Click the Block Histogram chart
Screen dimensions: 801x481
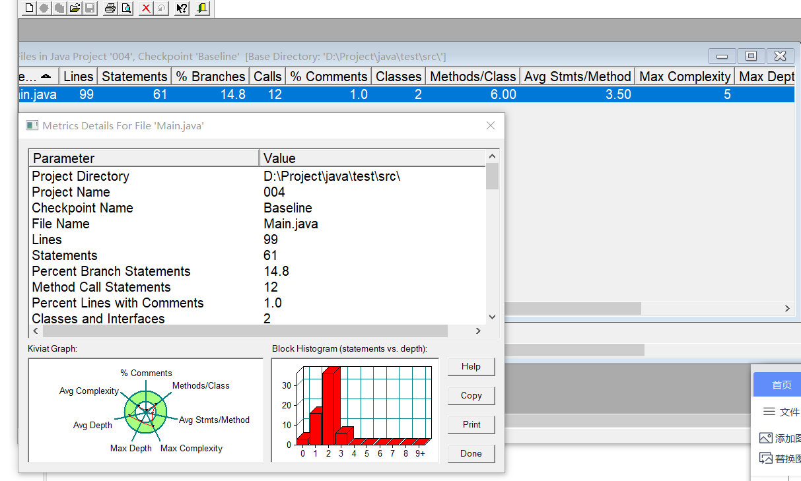click(x=355, y=410)
